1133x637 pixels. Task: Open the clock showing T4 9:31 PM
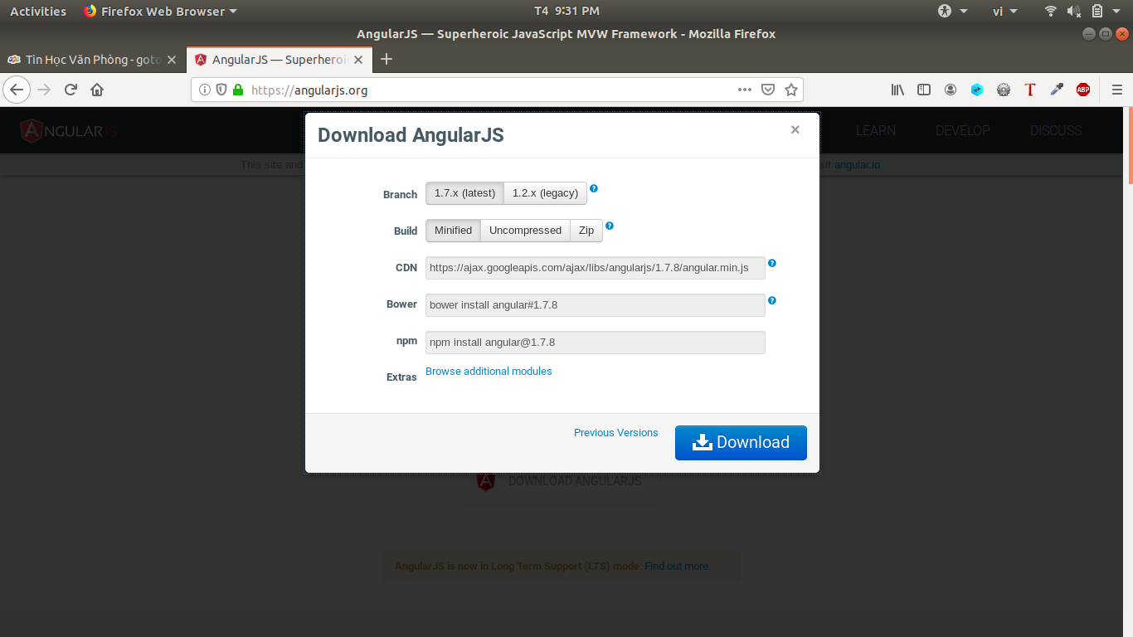pyautogui.click(x=566, y=11)
